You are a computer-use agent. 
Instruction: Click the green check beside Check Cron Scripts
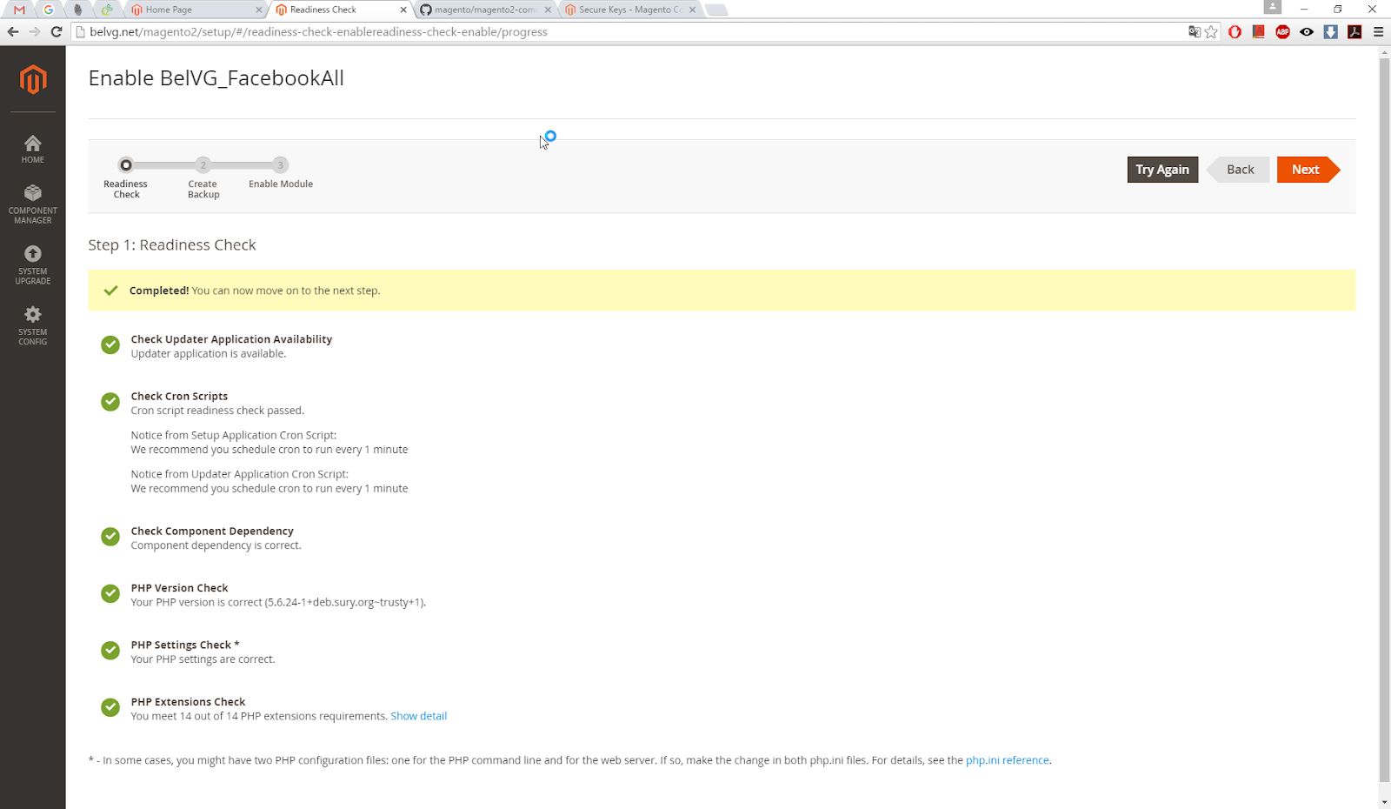[x=110, y=401]
